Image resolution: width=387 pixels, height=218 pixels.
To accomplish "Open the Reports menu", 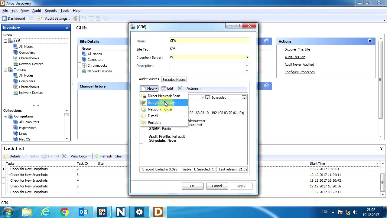I will (51, 11).
